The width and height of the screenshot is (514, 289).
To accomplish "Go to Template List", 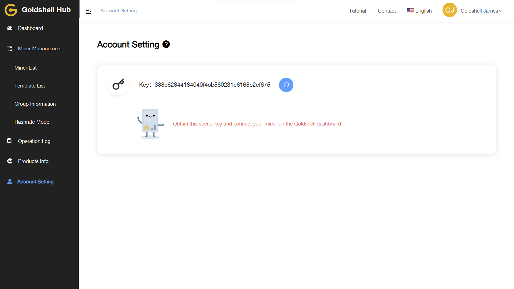I will 29,86.
